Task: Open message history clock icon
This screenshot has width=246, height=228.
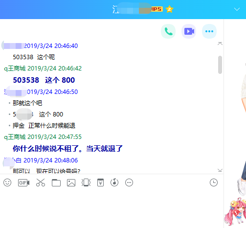Action: 214,182
